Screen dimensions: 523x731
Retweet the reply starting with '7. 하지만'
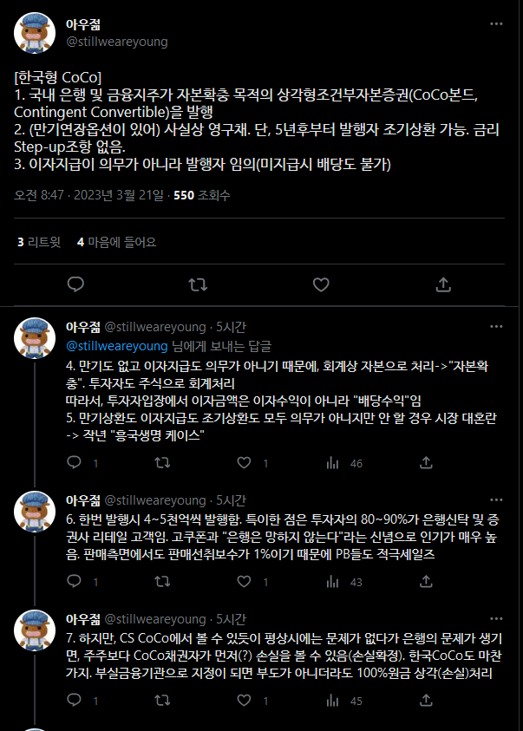tap(161, 702)
